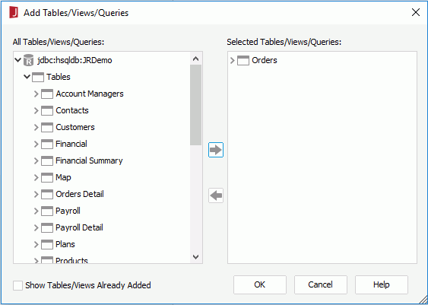Image resolution: width=428 pixels, height=305 pixels.
Task: Click the Contacts table icon
Action: (x=47, y=110)
